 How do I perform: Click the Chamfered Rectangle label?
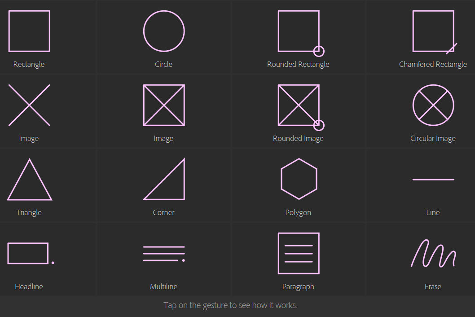[433, 64]
